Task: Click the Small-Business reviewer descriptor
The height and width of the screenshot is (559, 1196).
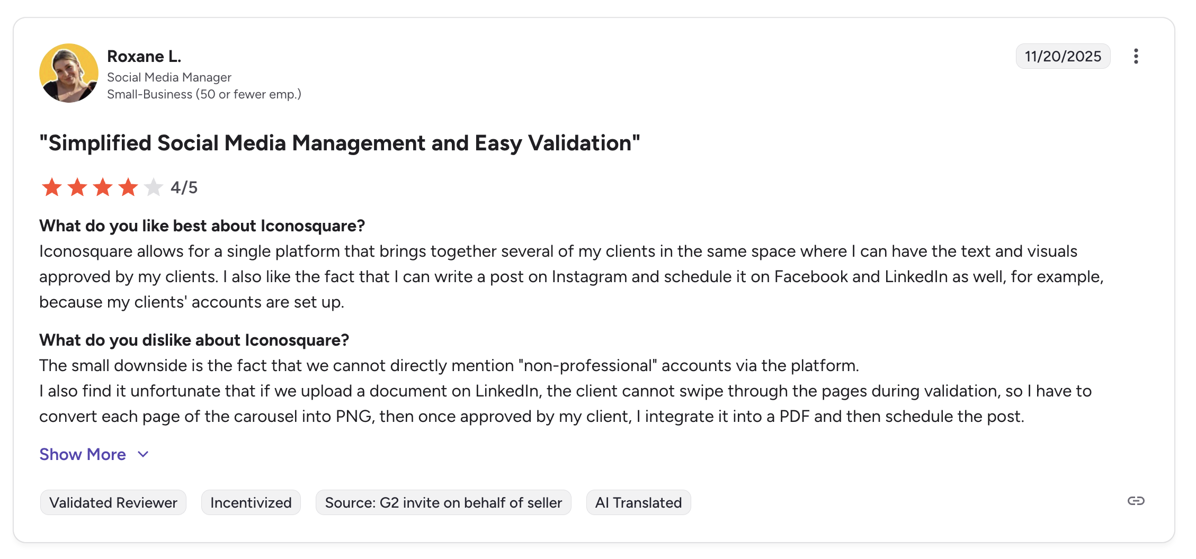Action: tap(204, 94)
